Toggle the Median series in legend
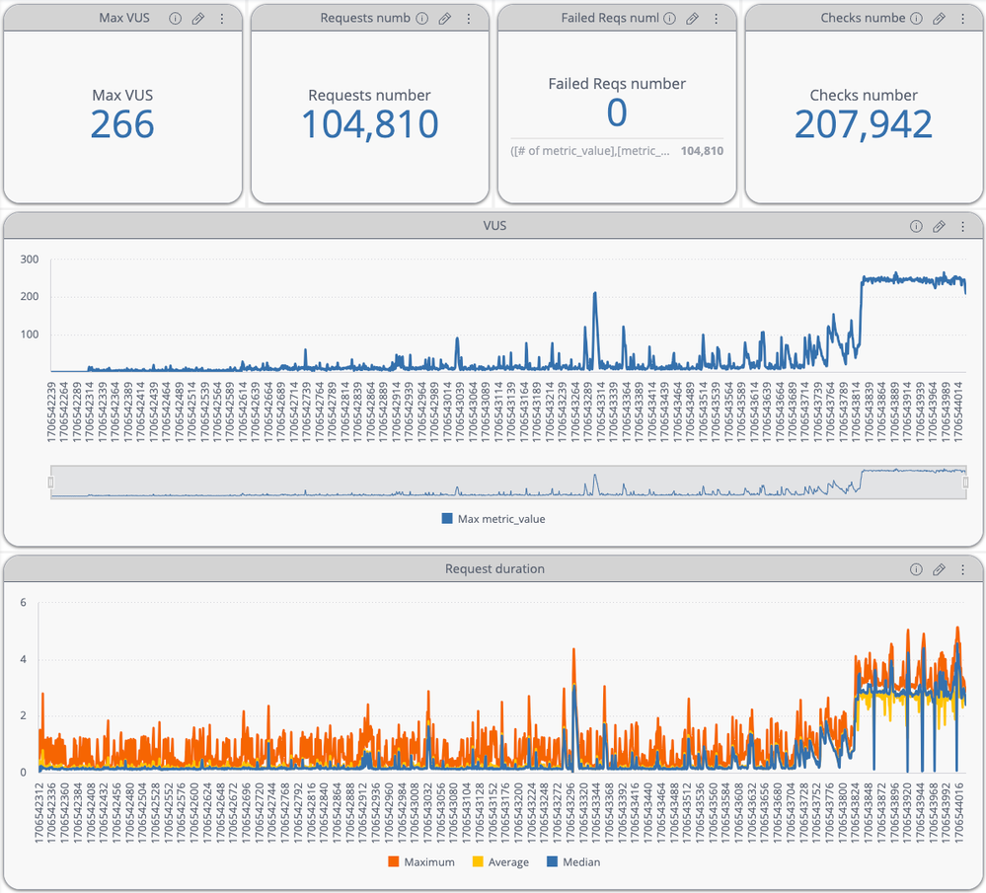 click(x=572, y=862)
